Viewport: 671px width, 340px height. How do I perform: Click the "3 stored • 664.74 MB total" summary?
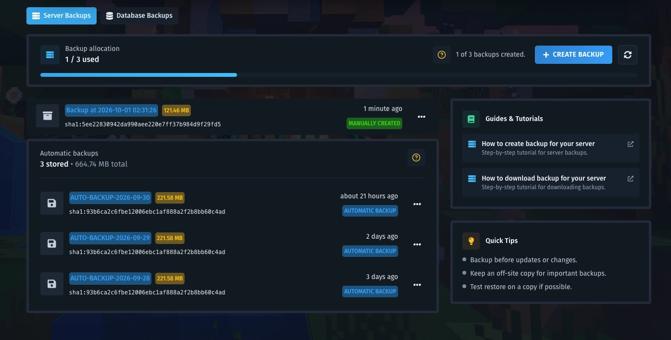tap(84, 164)
